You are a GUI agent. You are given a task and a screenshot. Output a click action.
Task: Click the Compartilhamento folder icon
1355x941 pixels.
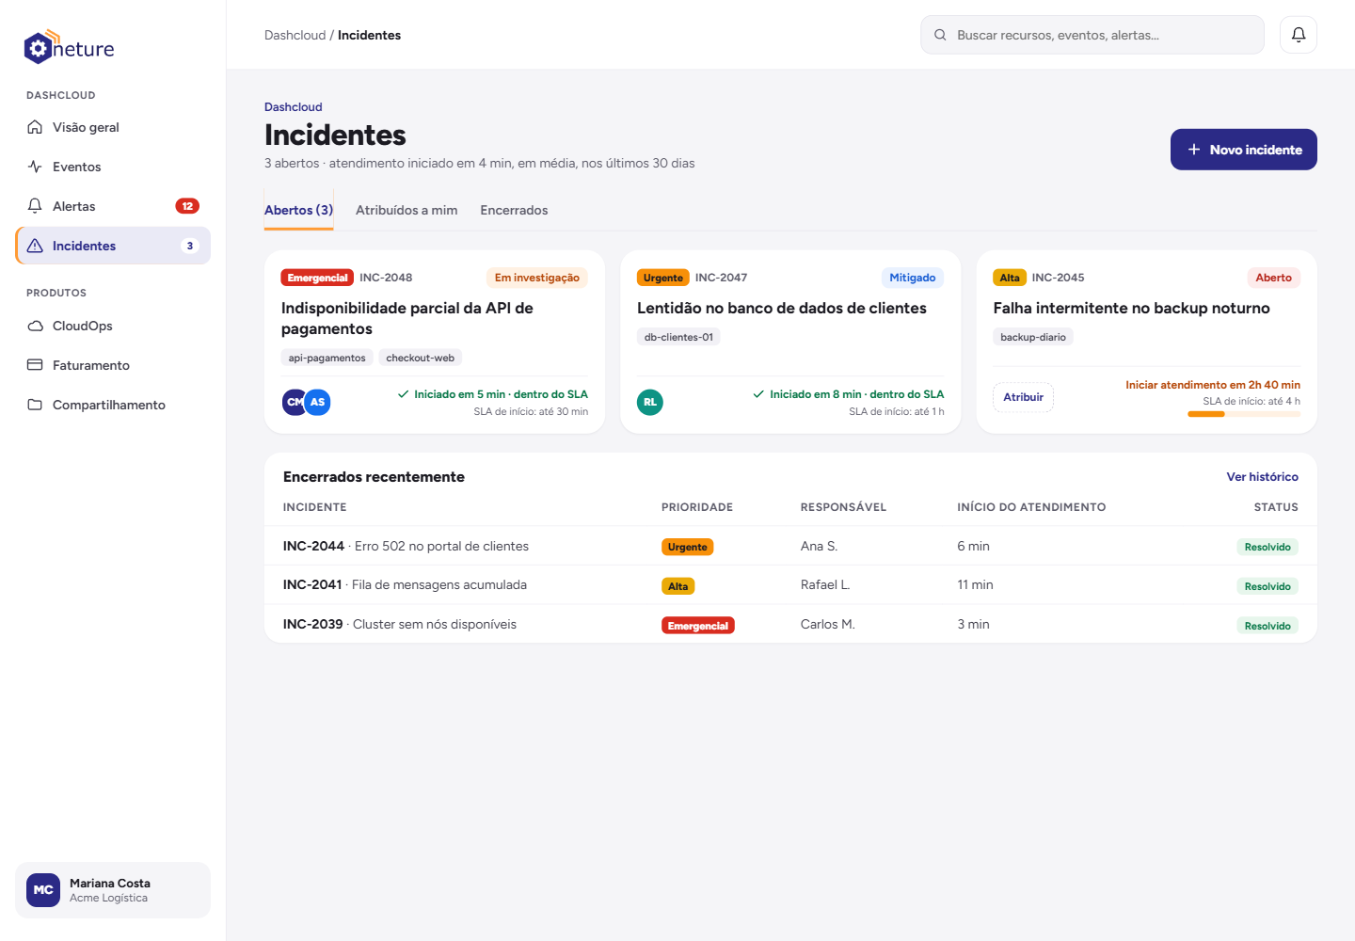(x=35, y=405)
